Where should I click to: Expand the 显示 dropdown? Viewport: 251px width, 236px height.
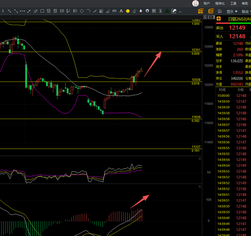point(232,11)
